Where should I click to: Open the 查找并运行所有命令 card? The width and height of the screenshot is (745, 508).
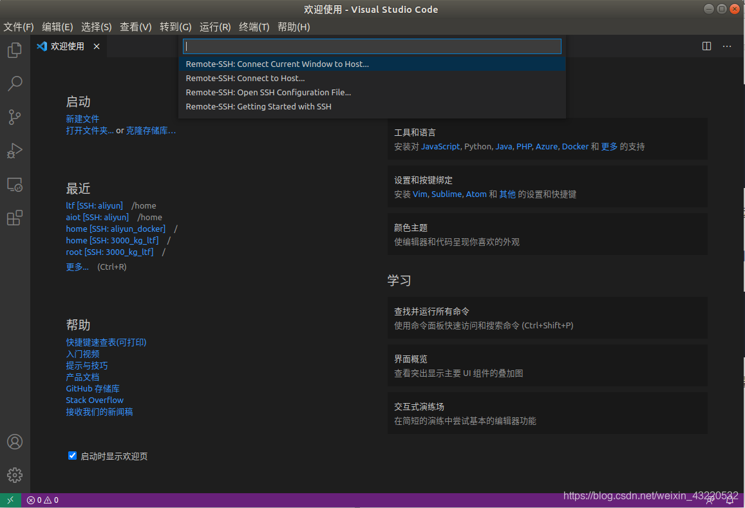(x=547, y=318)
